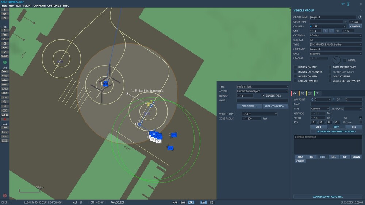Open the weather cloud icon
Screen dimensions: 365x205
(x=5, y=34)
